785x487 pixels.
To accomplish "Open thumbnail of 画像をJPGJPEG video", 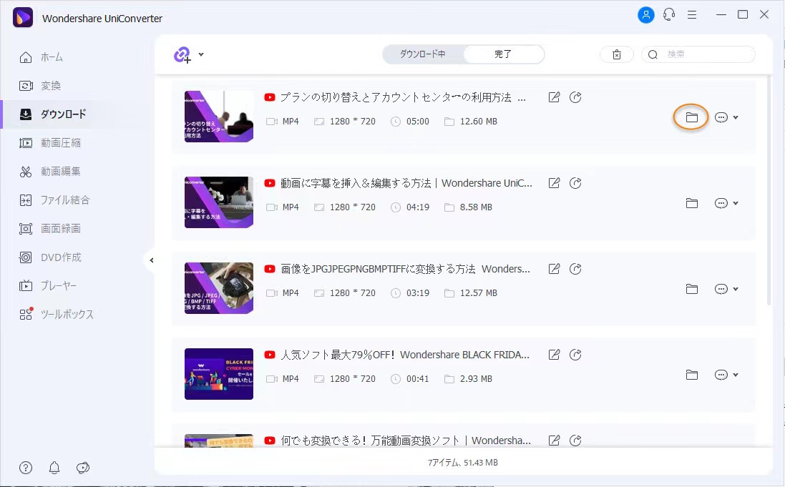I will click(219, 288).
